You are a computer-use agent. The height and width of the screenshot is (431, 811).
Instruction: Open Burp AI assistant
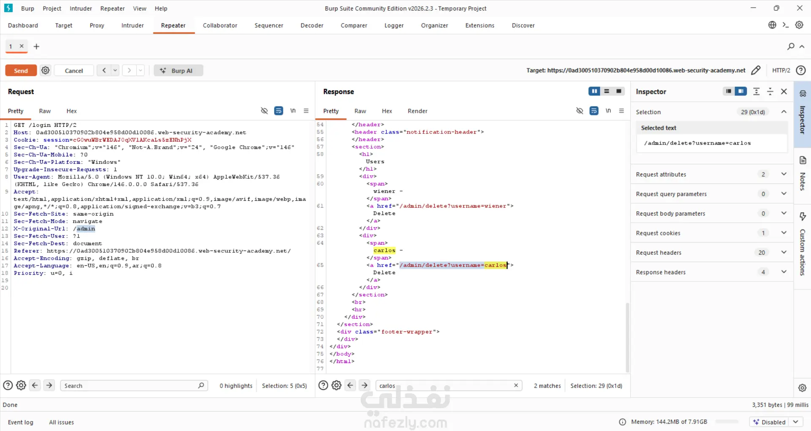[x=178, y=71]
